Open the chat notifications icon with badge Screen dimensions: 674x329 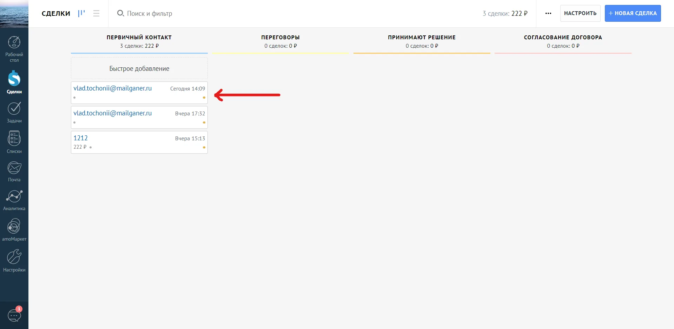tap(14, 315)
